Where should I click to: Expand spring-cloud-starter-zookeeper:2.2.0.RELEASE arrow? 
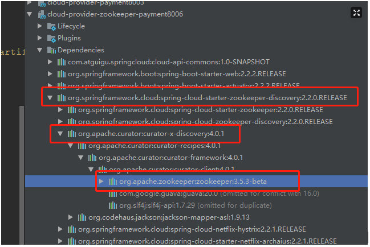point(60,110)
